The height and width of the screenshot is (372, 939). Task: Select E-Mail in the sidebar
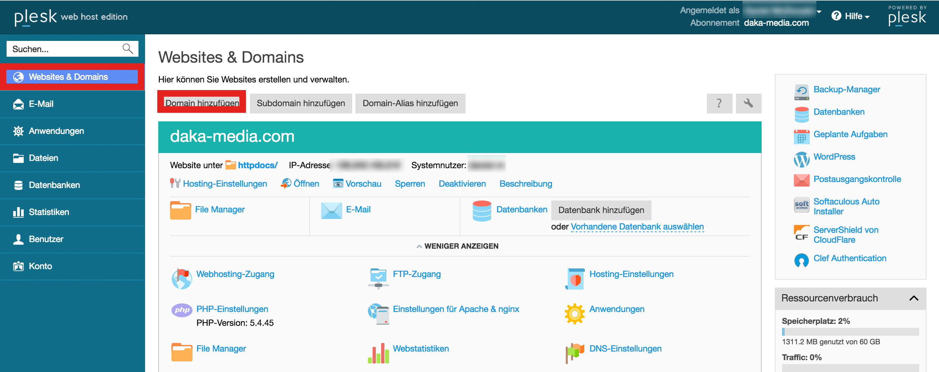41,104
